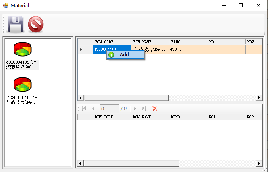This screenshot has height=172, width=268.
Task: Go to next record in navigator
Action: coord(135,109)
